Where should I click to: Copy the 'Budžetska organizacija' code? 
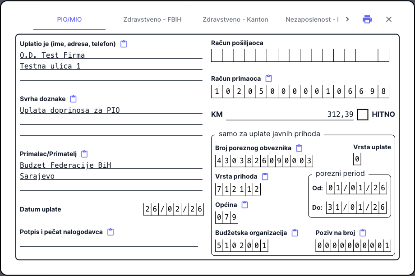coord(295,233)
